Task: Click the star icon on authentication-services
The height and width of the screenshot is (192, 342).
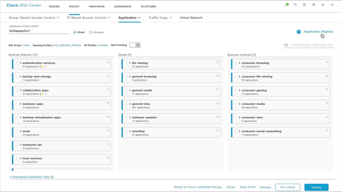Action: point(42,67)
